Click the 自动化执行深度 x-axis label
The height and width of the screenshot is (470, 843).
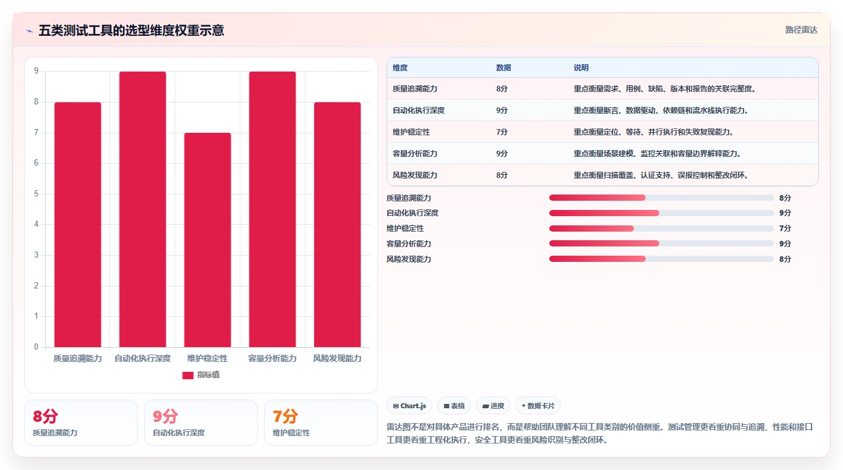(143, 358)
